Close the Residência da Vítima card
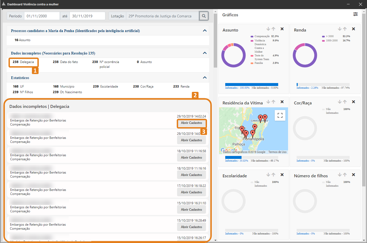The height and width of the screenshot is (243, 367). (282, 102)
